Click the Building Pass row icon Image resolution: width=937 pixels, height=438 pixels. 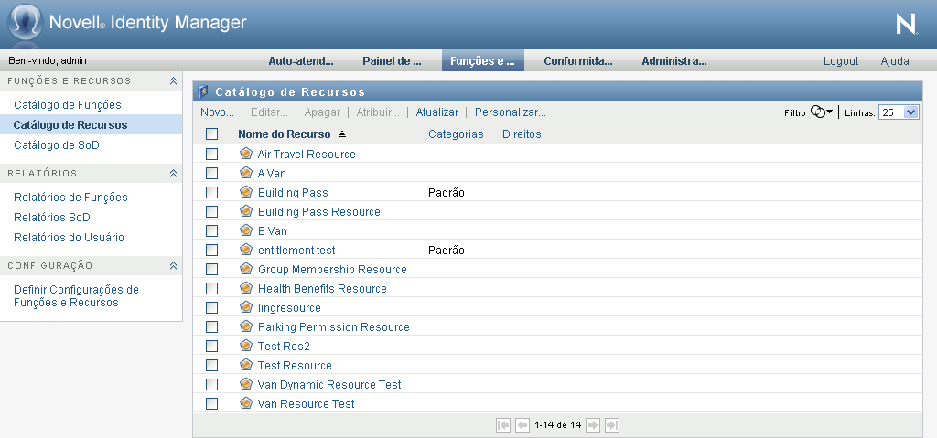coord(245,192)
